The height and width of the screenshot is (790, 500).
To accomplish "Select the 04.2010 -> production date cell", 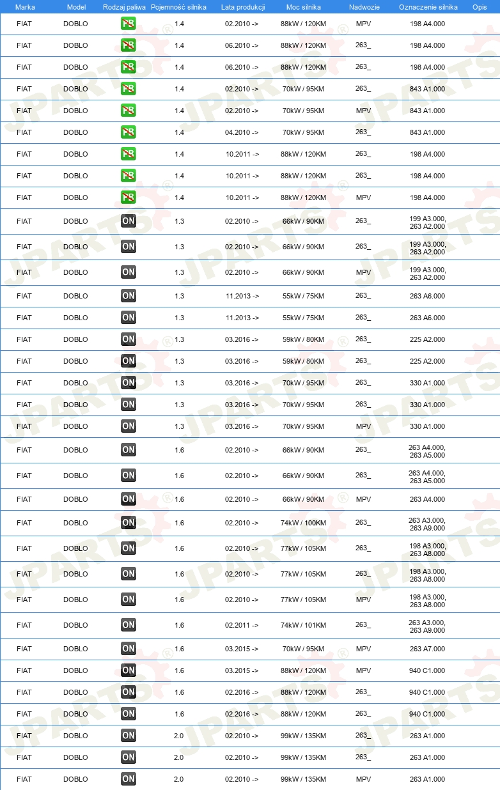I will pyautogui.click(x=242, y=132).
